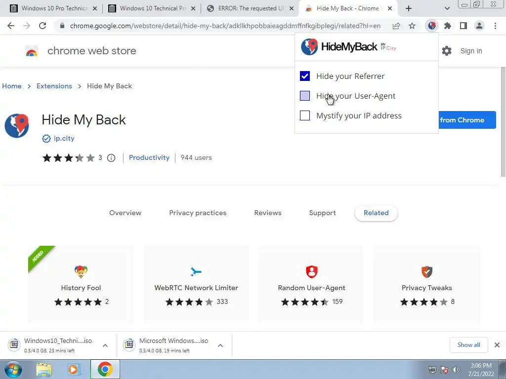Close the Windows 10 Technical Pr tab

(x=193, y=9)
